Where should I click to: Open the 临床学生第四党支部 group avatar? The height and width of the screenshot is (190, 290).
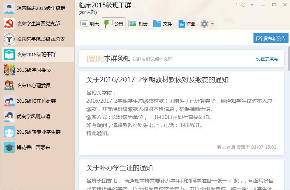(9, 24)
